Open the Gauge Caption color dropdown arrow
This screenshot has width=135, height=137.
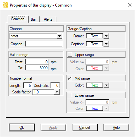106,44
